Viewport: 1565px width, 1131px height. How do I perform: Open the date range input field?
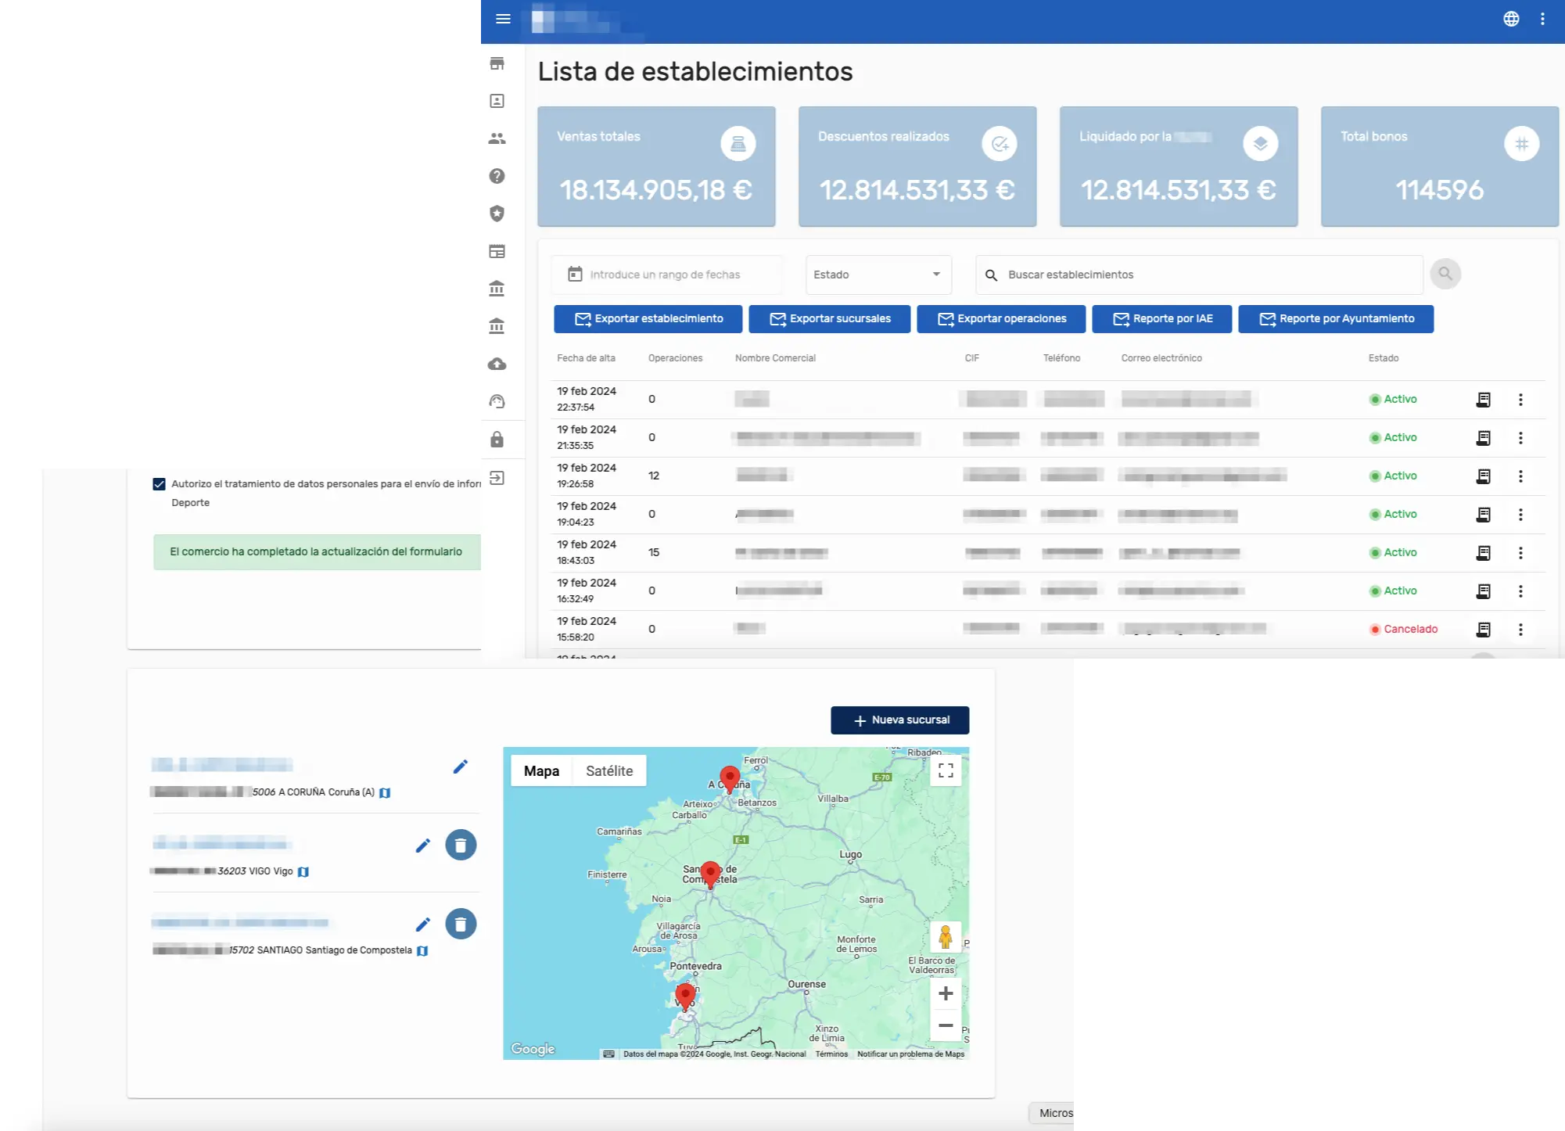point(666,275)
